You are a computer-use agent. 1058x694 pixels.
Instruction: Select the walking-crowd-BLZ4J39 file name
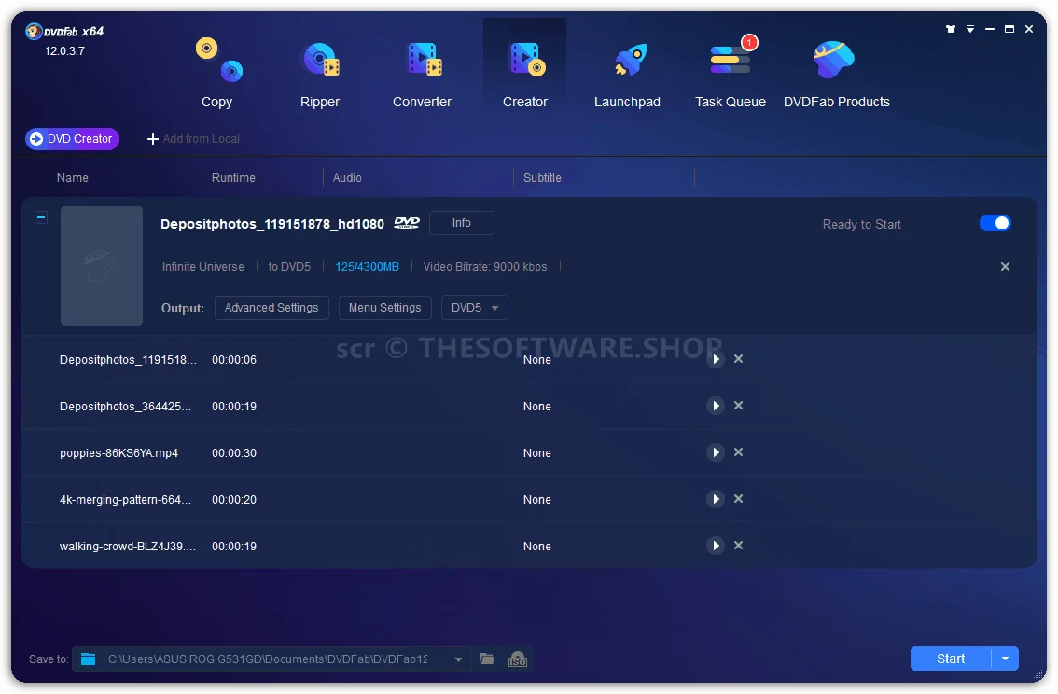click(x=128, y=547)
